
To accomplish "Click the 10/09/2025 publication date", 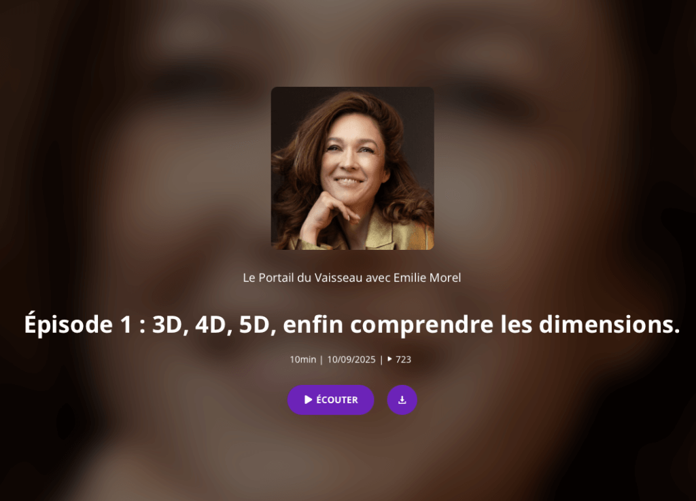I will [351, 360].
